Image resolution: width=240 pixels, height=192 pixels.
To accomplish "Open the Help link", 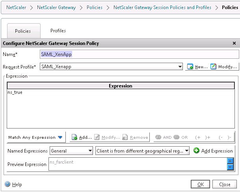I will 13,185.
